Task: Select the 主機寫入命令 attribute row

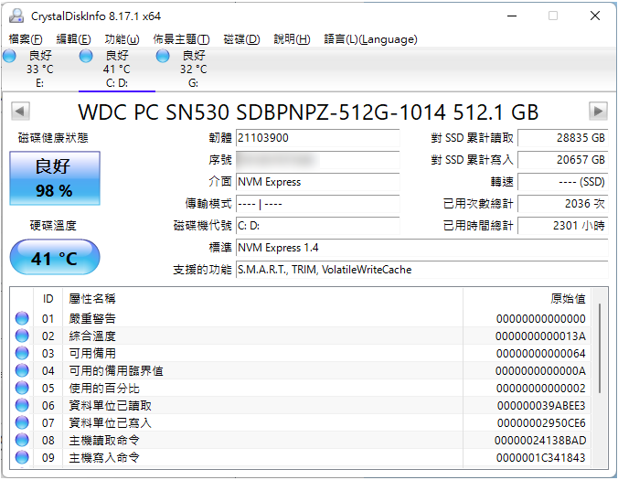Action: (301, 457)
